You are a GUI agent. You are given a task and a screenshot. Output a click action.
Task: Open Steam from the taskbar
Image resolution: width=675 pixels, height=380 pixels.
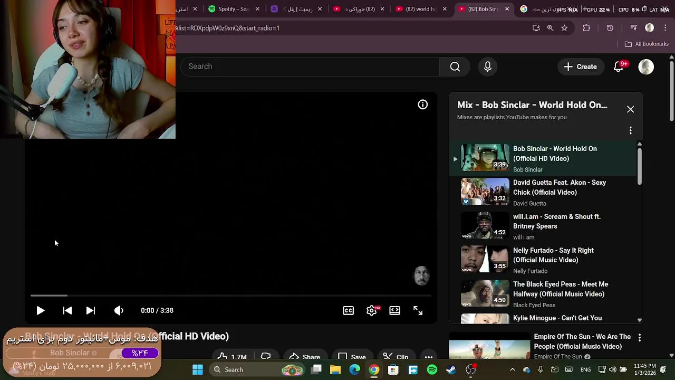click(451, 370)
